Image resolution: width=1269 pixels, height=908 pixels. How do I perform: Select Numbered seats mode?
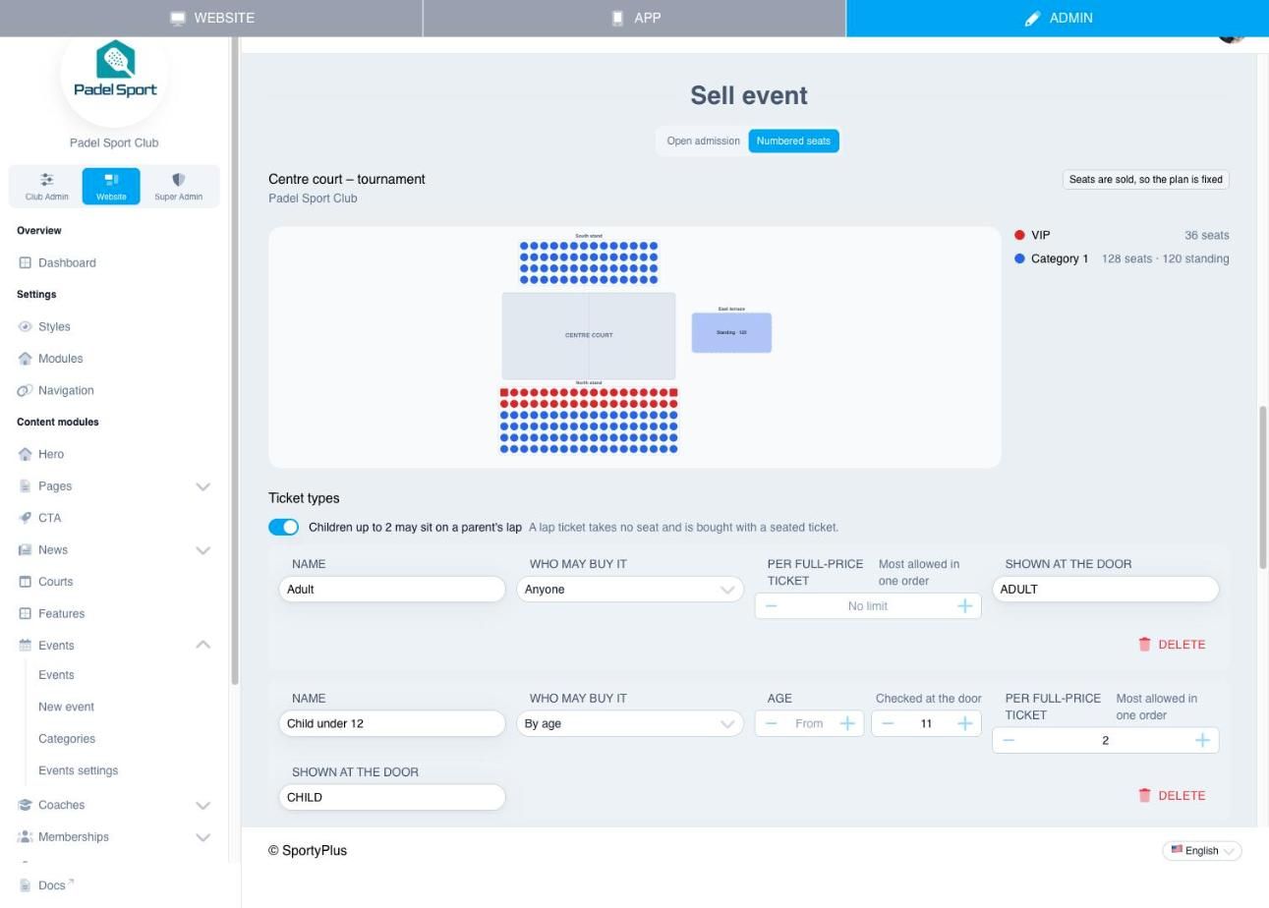(x=793, y=142)
